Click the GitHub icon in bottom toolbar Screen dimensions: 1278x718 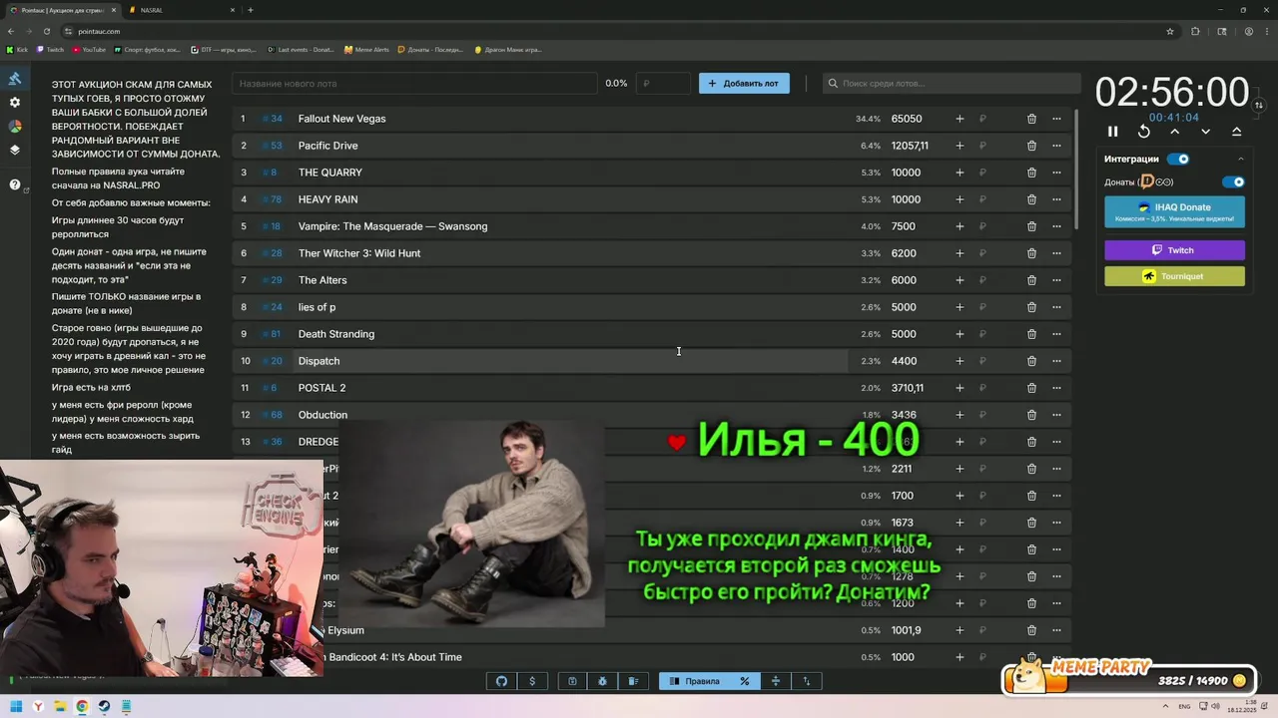click(501, 681)
